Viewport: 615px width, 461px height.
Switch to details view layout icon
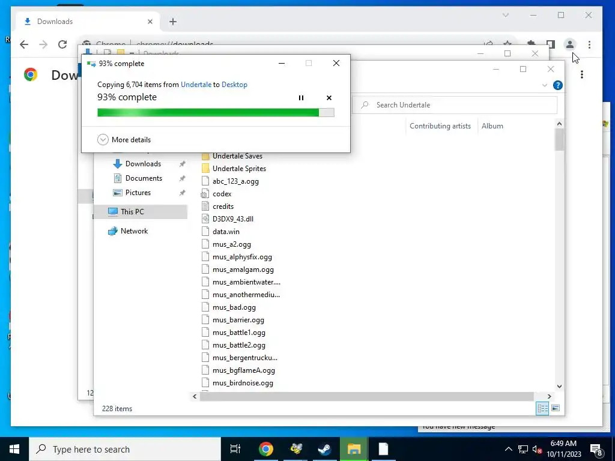[x=542, y=408]
